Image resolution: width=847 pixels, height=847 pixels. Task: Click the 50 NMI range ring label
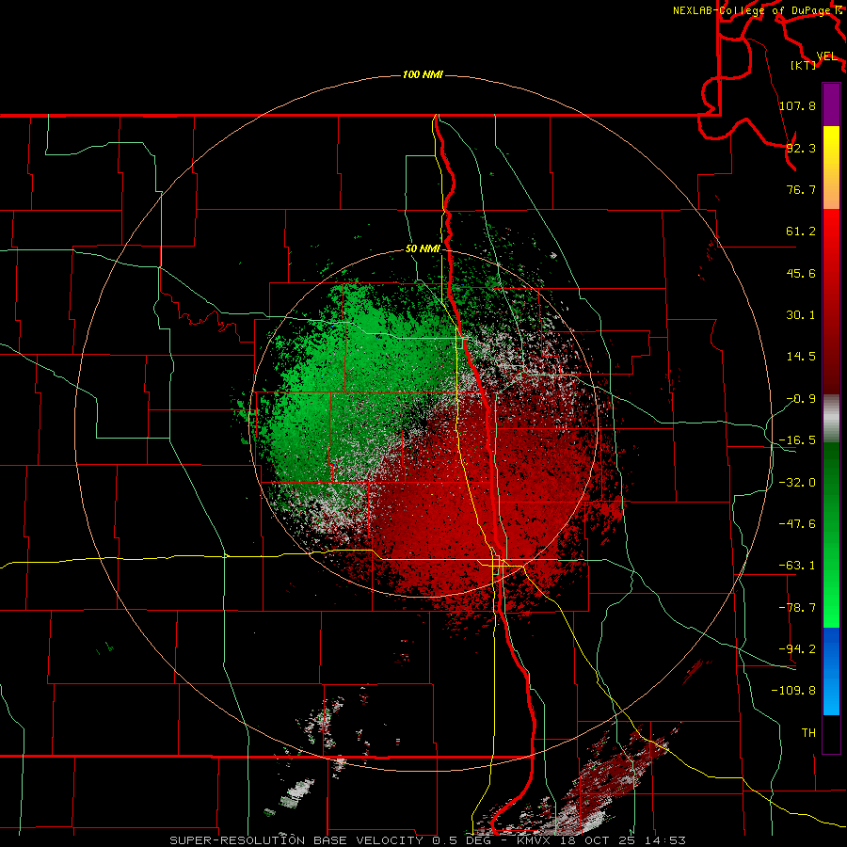point(423,248)
